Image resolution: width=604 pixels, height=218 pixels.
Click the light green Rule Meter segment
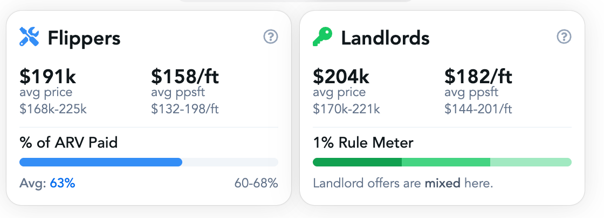[x=531, y=162]
